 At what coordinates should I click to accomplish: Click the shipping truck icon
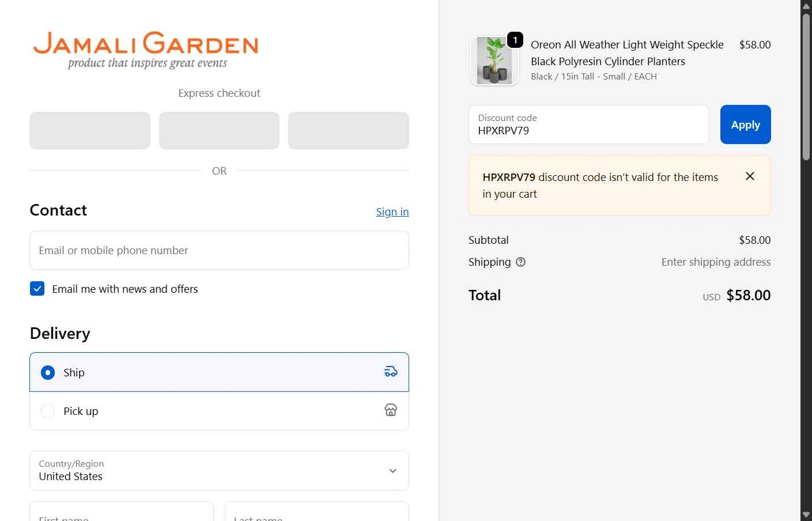pos(391,372)
